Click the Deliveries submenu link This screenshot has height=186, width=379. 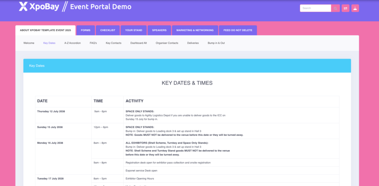point(193,43)
